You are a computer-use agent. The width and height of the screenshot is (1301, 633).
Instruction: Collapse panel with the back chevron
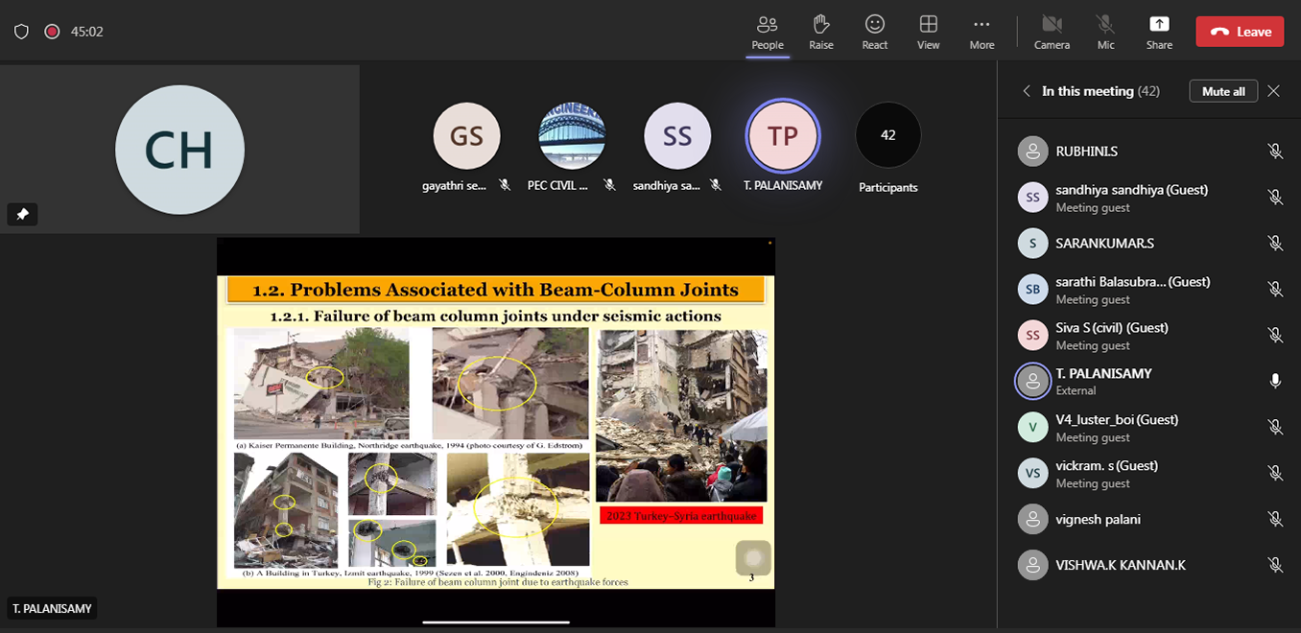click(x=1027, y=91)
